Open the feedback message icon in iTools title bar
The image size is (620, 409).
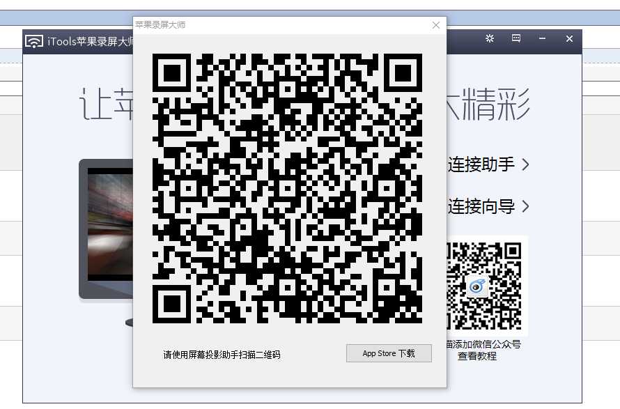516,38
